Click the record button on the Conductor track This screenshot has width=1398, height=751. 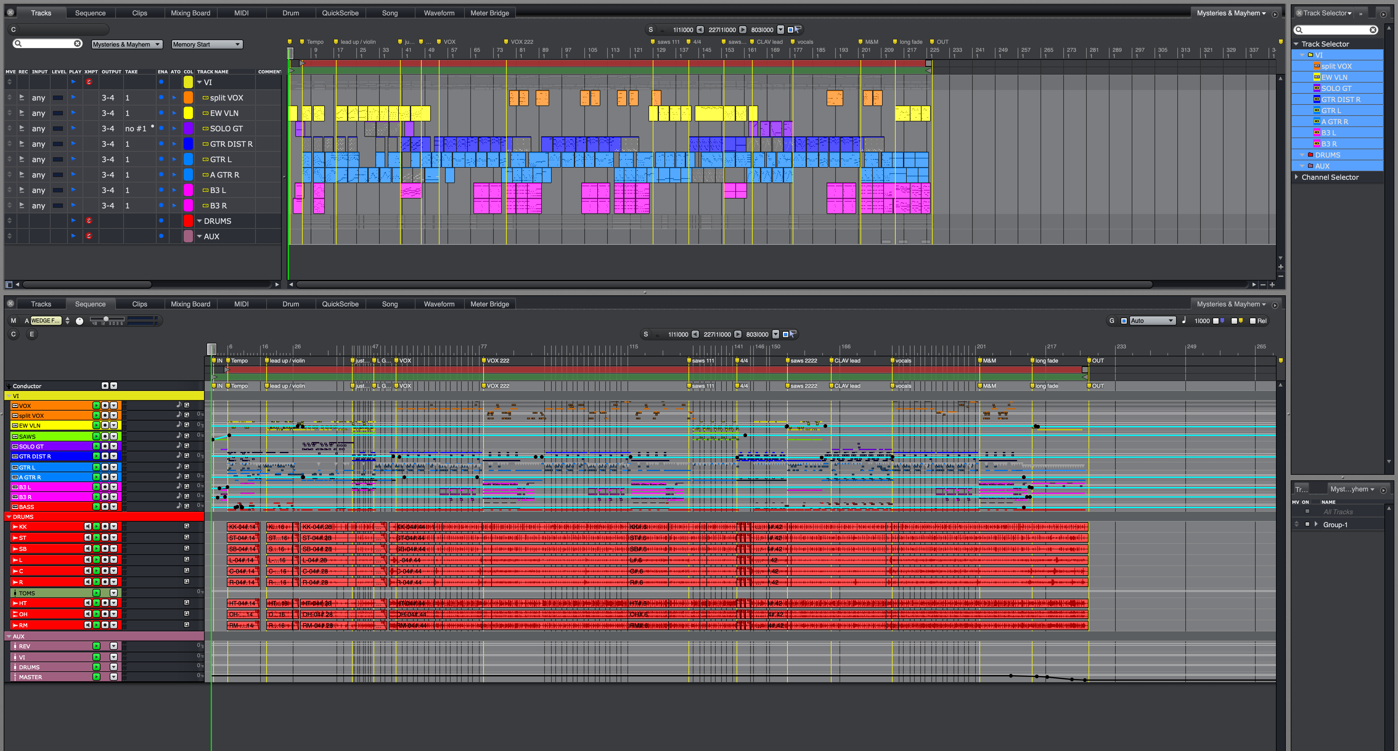point(105,386)
